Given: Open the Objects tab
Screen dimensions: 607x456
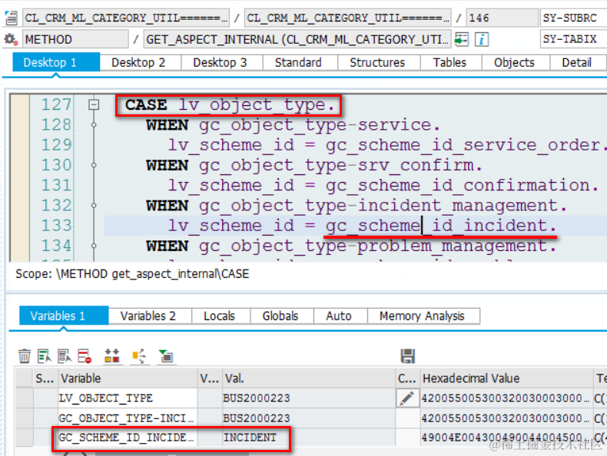Looking at the screenshot, I should (514, 62).
